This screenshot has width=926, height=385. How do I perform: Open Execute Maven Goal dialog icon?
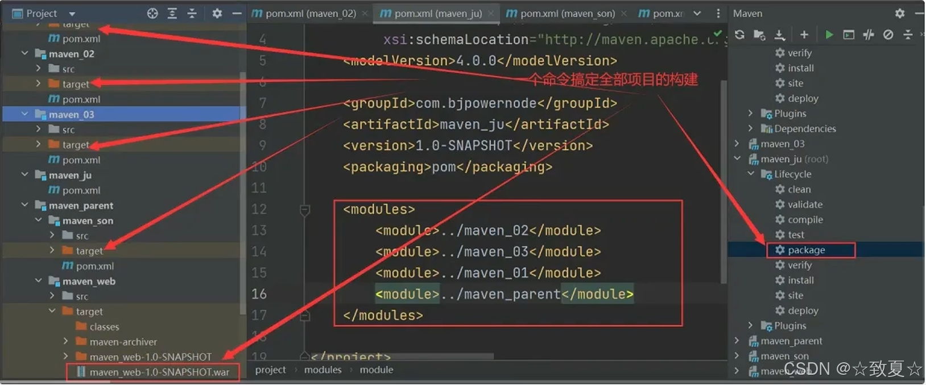(x=849, y=35)
